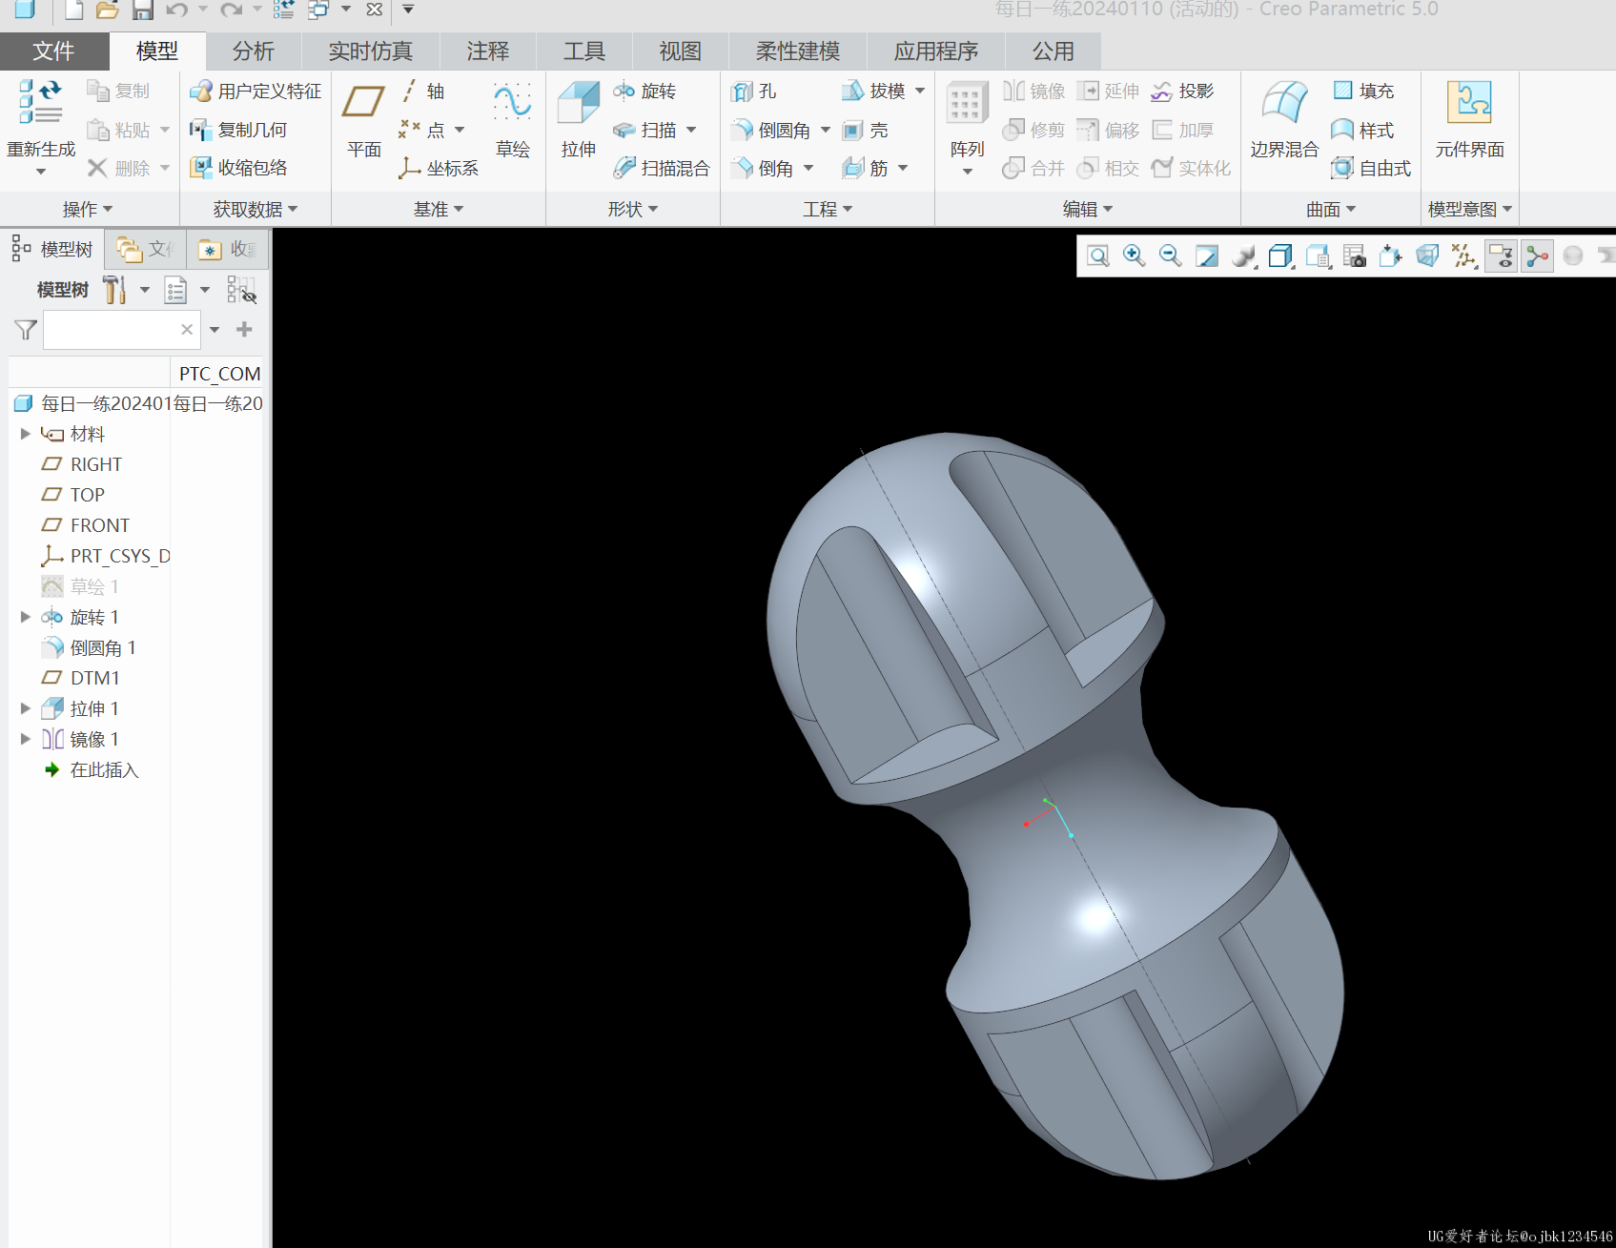Click the 填充 fill surface tool
The height and width of the screenshot is (1248, 1616).
coord(1363,92)
